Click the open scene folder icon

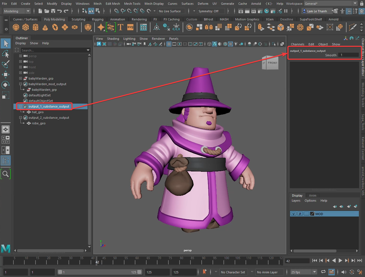click(x=46, y=11)
